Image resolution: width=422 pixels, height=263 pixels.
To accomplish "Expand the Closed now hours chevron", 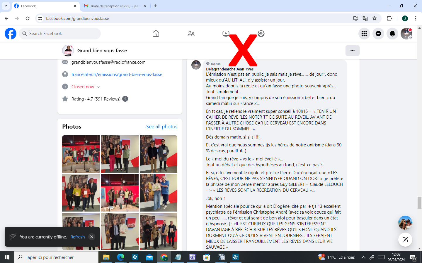I will point(98,87).
